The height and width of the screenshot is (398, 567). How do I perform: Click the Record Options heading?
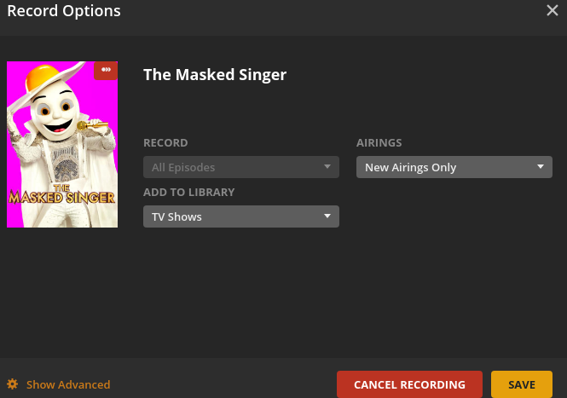pos(64,11)
